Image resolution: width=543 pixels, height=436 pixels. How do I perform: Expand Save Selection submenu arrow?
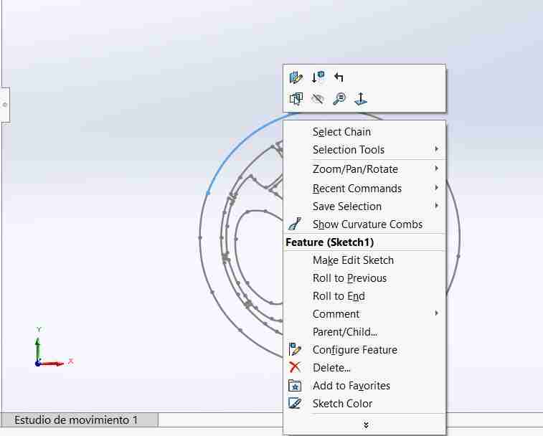coord(436,206)
